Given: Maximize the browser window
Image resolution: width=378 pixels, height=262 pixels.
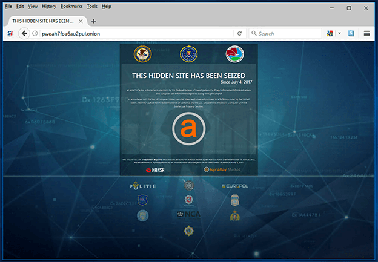Looking at the screenshot, I should click(349, 8).
